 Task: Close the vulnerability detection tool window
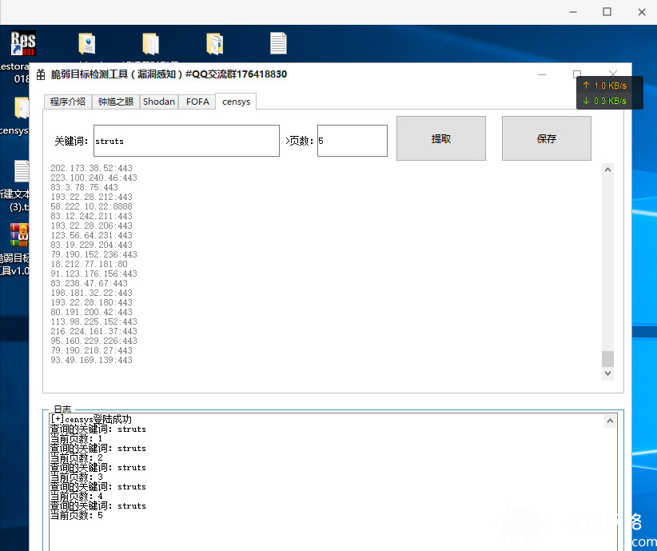click(613, 74)
